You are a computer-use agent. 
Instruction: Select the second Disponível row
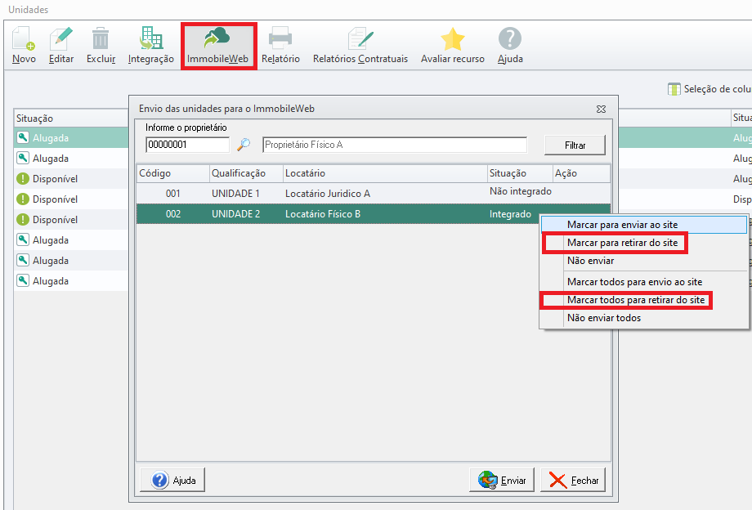[x=71, y=199]
